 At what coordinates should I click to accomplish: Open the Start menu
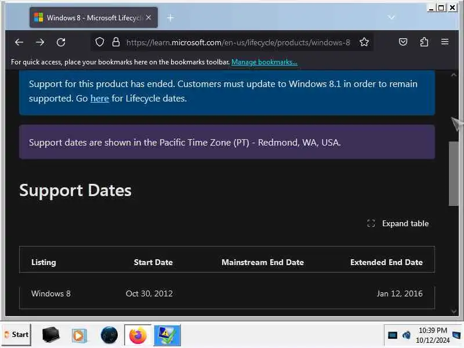[x=17, y=335]
